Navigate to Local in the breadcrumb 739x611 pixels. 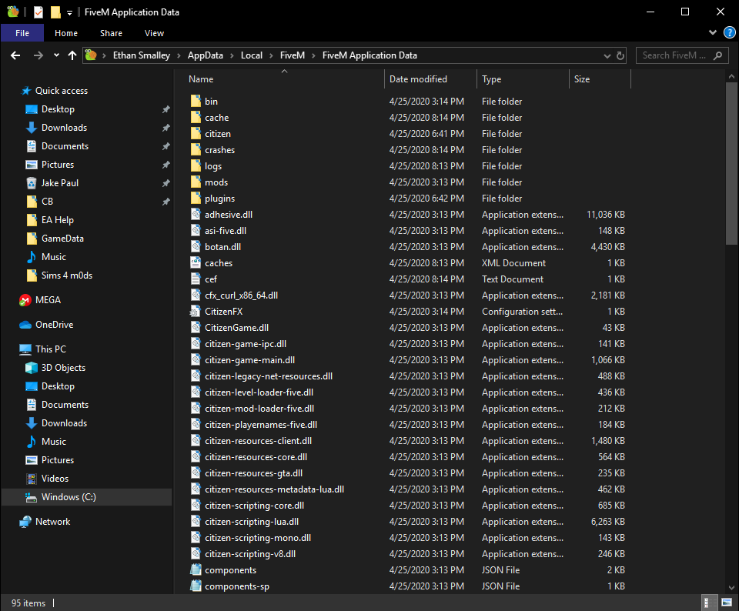(x=252, y=55)
